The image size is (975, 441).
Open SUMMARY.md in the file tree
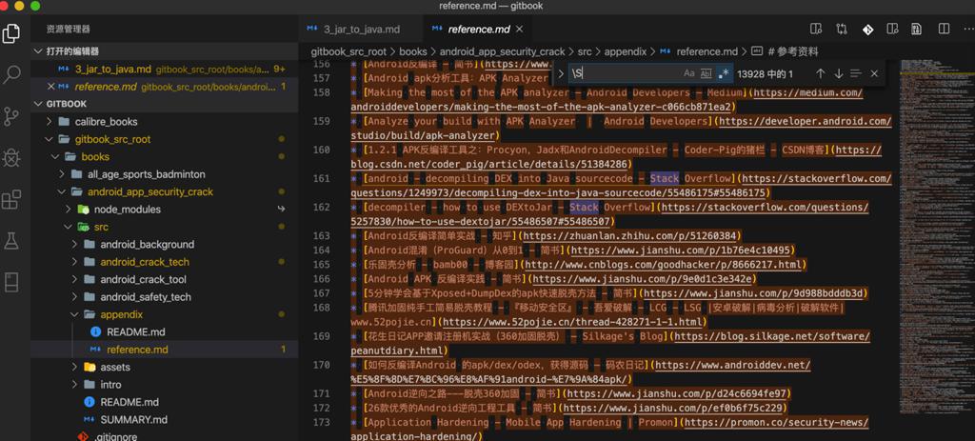pos(165,419)
